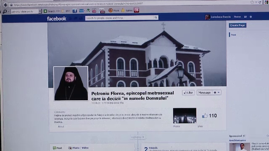
Task: Go to Facebook Home
Action: 237,17
